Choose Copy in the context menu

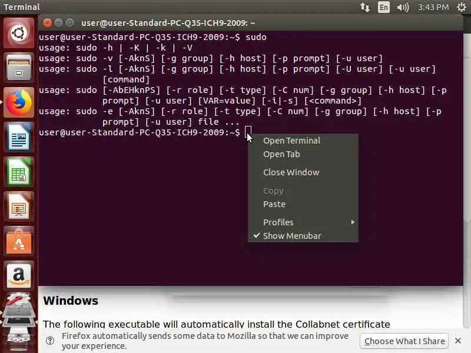[303, 191]
